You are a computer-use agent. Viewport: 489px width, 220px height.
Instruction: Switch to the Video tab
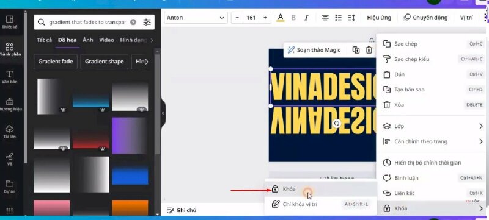[106, 40]
